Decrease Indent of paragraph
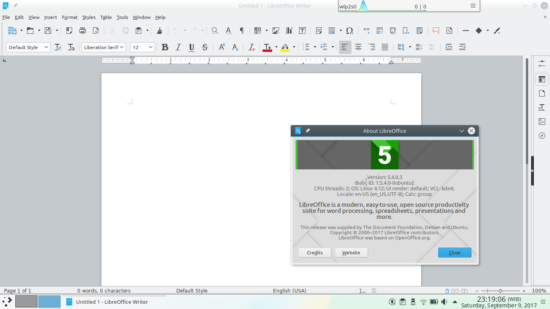 coord(462,47)
